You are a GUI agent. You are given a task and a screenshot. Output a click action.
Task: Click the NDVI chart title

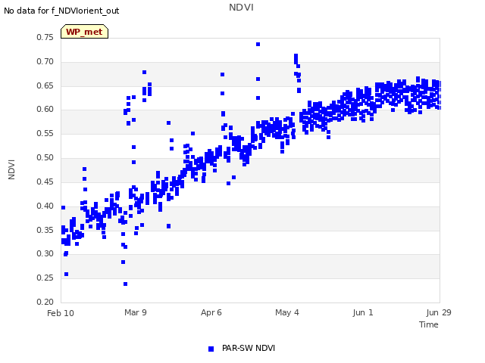[x=241, y=8]
